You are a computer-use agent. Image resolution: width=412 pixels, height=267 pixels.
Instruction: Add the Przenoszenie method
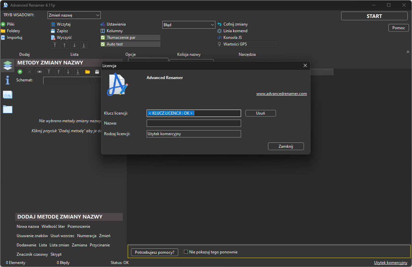click(x=79, y=226)
